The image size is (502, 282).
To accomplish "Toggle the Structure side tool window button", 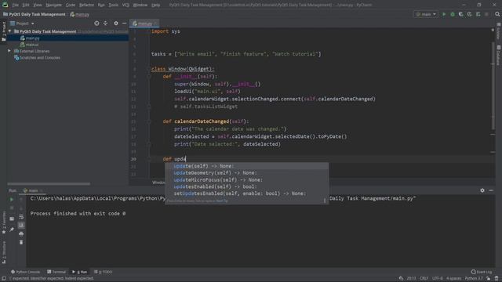I will pyautogui.click(x=4, y=252).
